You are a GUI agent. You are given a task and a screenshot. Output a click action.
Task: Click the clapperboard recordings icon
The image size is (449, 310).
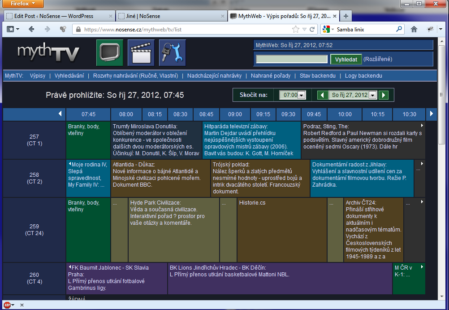point(141,53)
